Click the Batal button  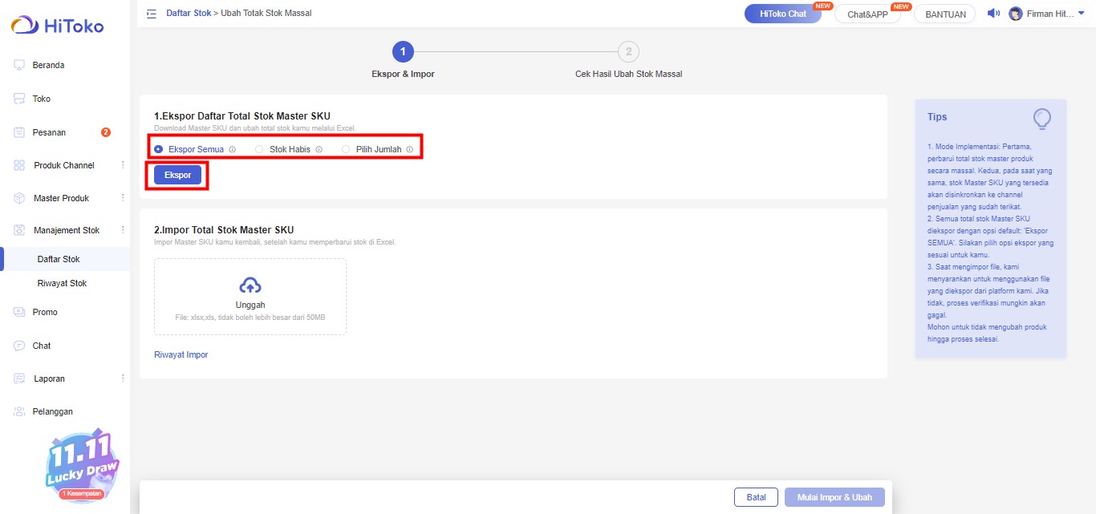[756, 497]
